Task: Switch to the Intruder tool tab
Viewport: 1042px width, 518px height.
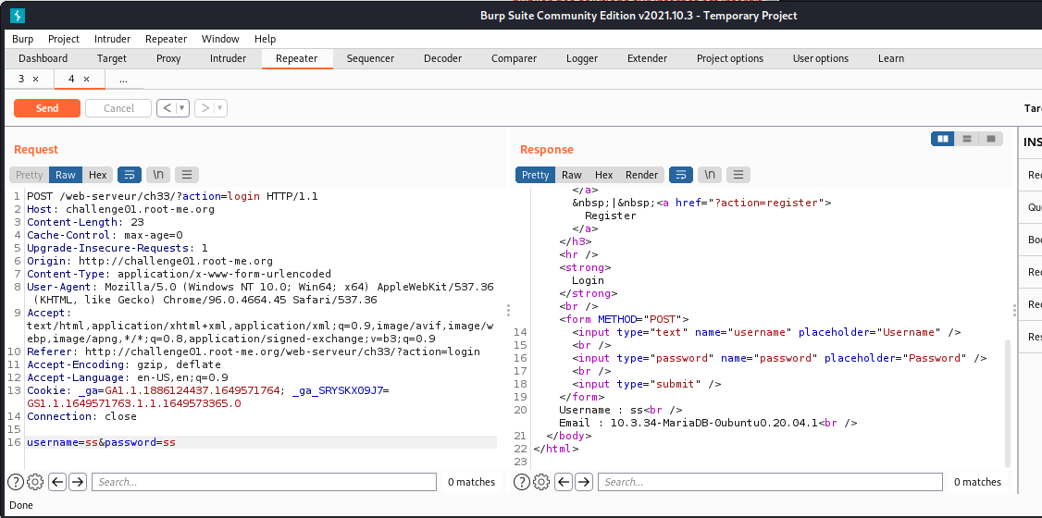Action: [228, 58]
